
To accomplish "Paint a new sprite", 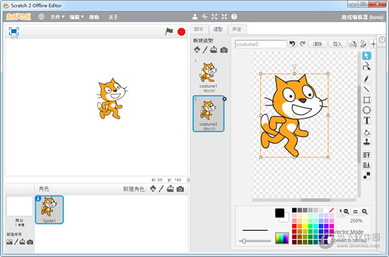I will pos(161,189).
